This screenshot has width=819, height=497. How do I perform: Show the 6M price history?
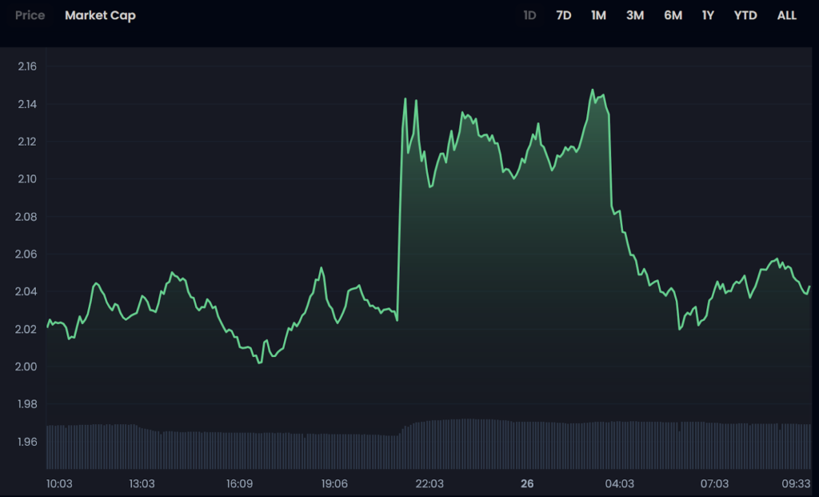coord(673,15)
